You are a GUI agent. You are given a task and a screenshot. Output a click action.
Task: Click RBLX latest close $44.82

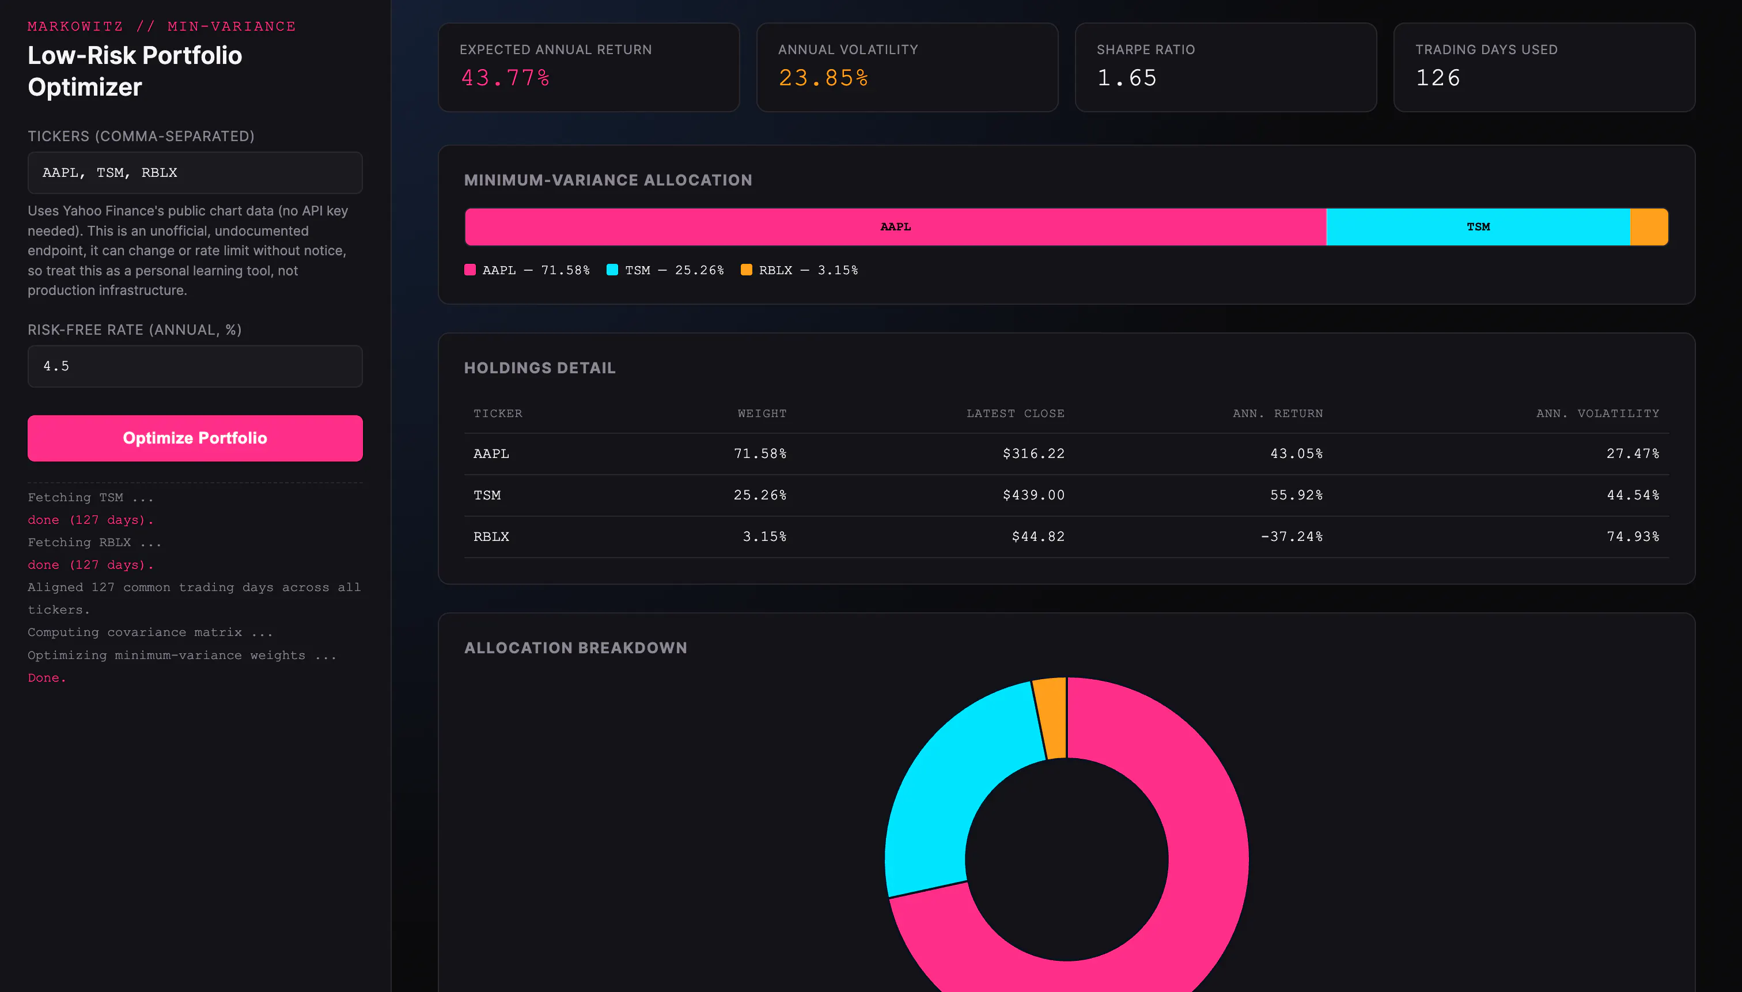[x=1038, y=537]
